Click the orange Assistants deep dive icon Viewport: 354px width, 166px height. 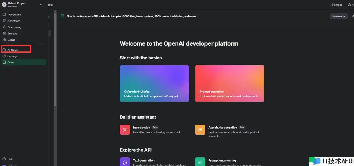tap(200, 130)
